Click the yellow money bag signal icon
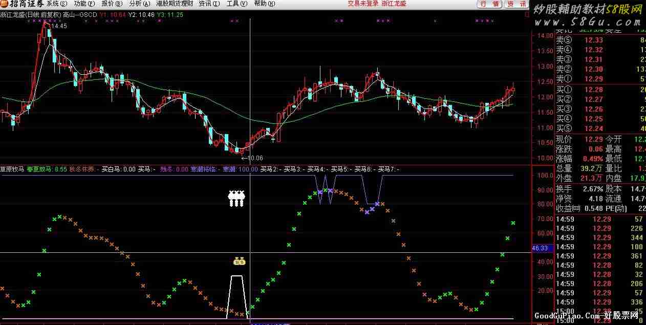Viewport: 646px width, 325px height. [239, 261]
